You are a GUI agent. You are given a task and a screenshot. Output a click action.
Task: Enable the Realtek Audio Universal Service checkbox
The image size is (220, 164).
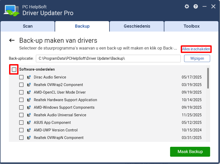pos(21,115)
